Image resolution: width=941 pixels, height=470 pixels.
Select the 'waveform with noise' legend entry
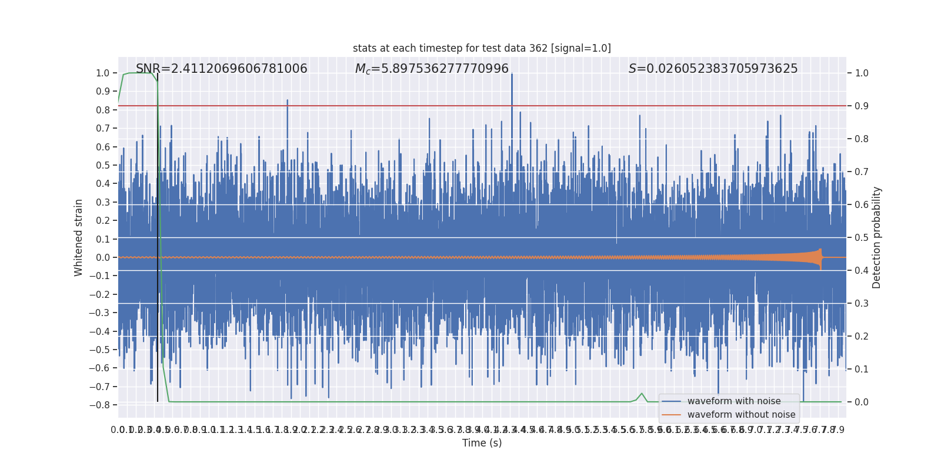[x=734, y=401]
